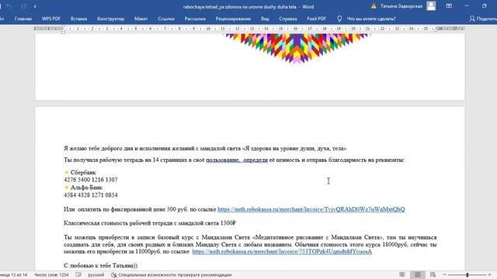Click the right indent marker on the ruler
The image size is (497, 279).
point(436,29)
